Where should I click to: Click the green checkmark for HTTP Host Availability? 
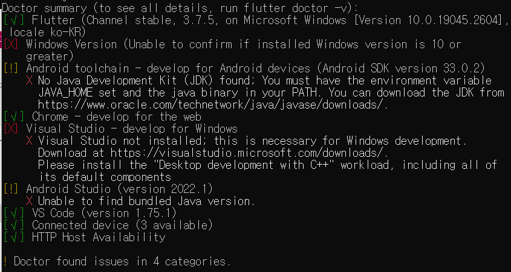tap(14, 237)
